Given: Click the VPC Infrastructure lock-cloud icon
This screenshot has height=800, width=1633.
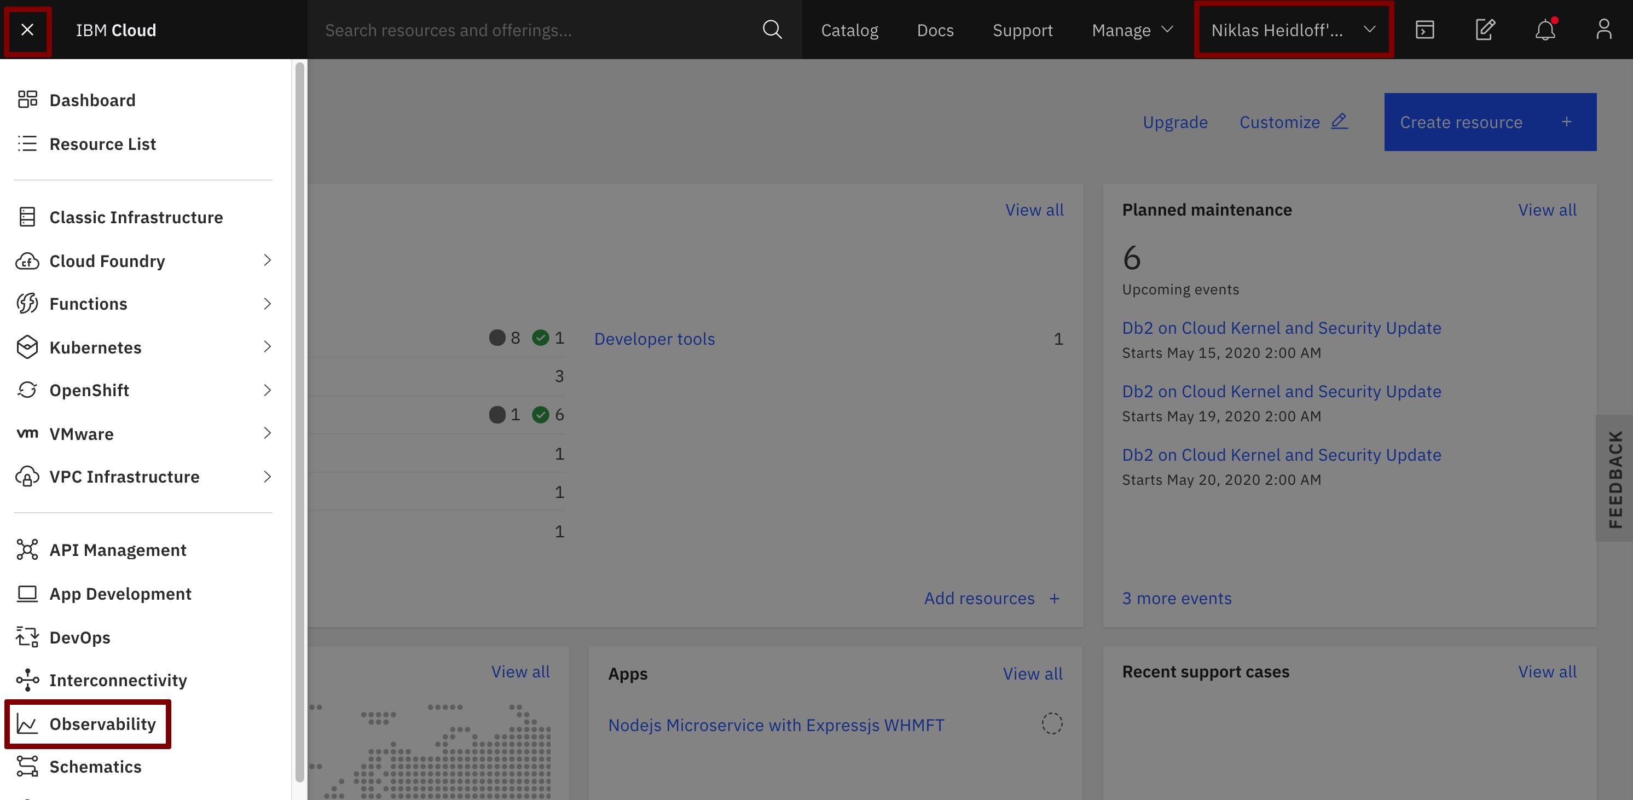Looking at the screenshot, I should coord(27,476).
